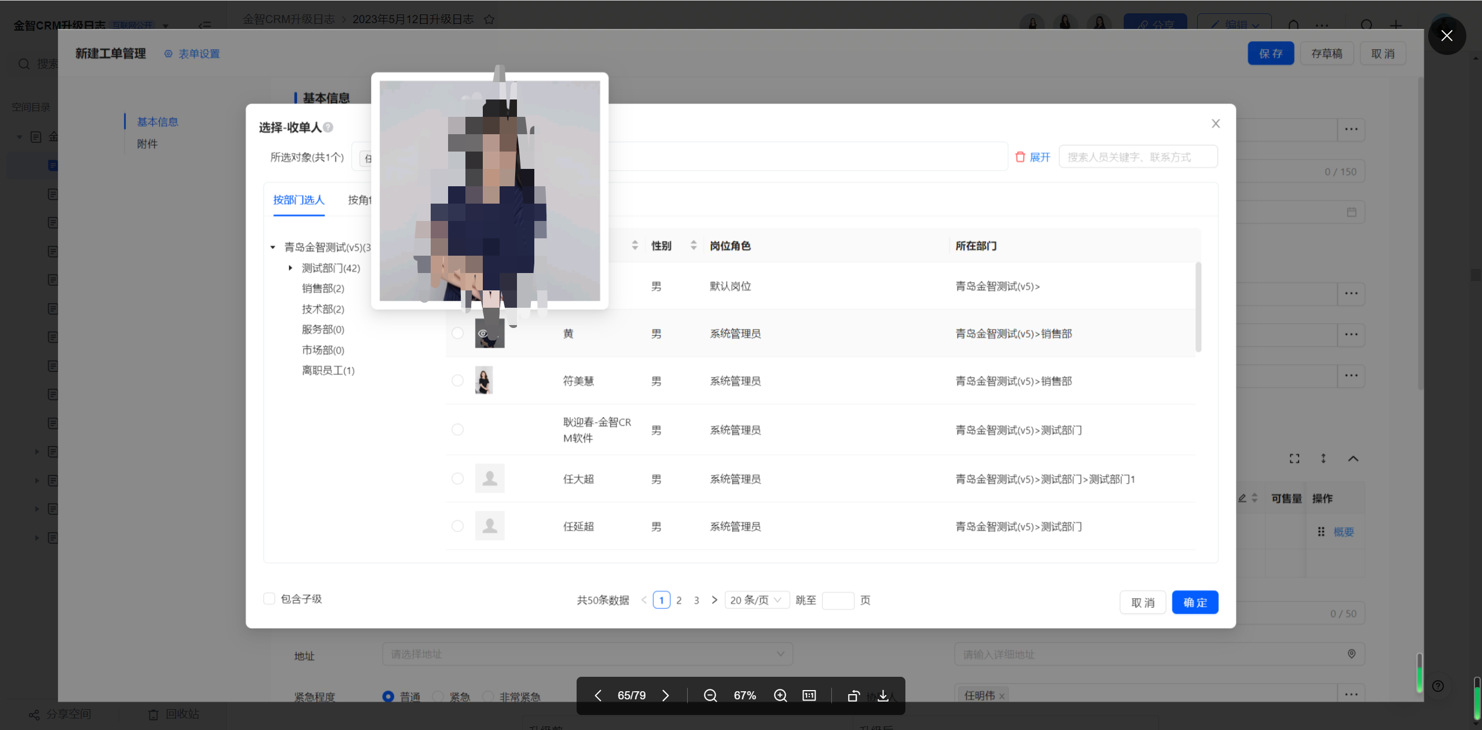This screenshot has height=730, width=1482.
Task: Click the 跳至 page number input
Action: [838, 600]
